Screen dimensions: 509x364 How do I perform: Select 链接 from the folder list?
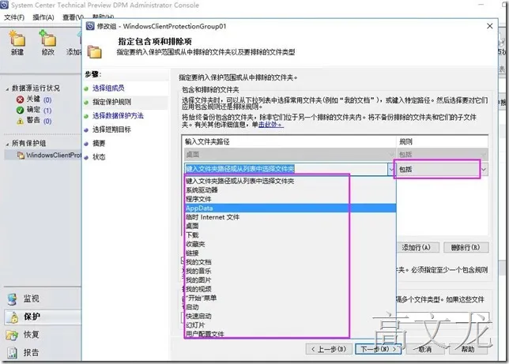pyautogui.click(x=290, y=253)
